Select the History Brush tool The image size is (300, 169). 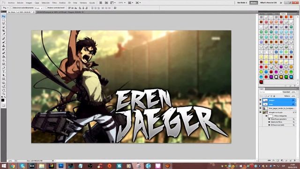tap(3, 50)
